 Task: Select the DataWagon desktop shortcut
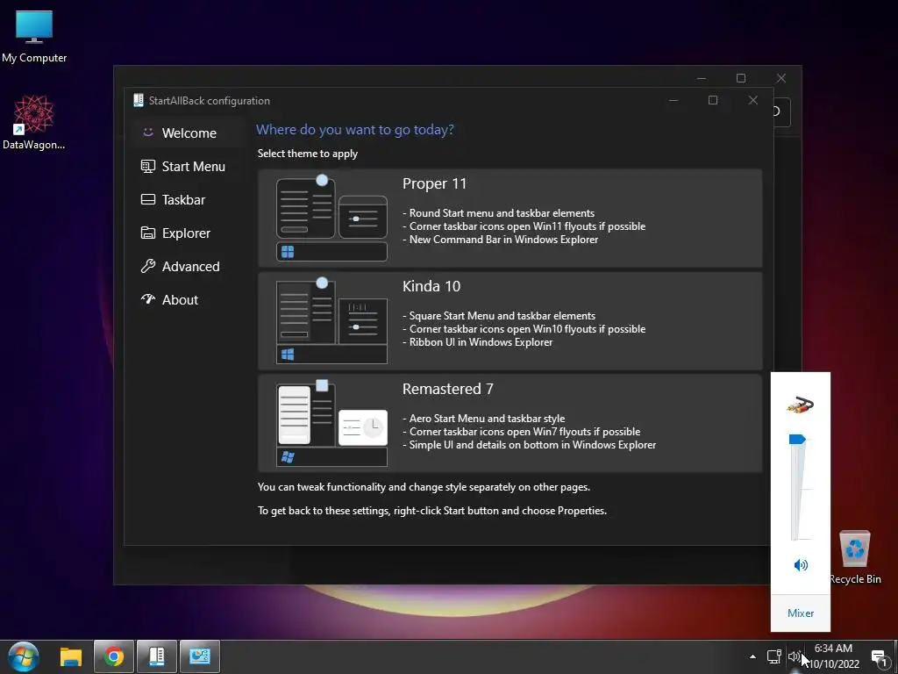[x=34, y=123]
